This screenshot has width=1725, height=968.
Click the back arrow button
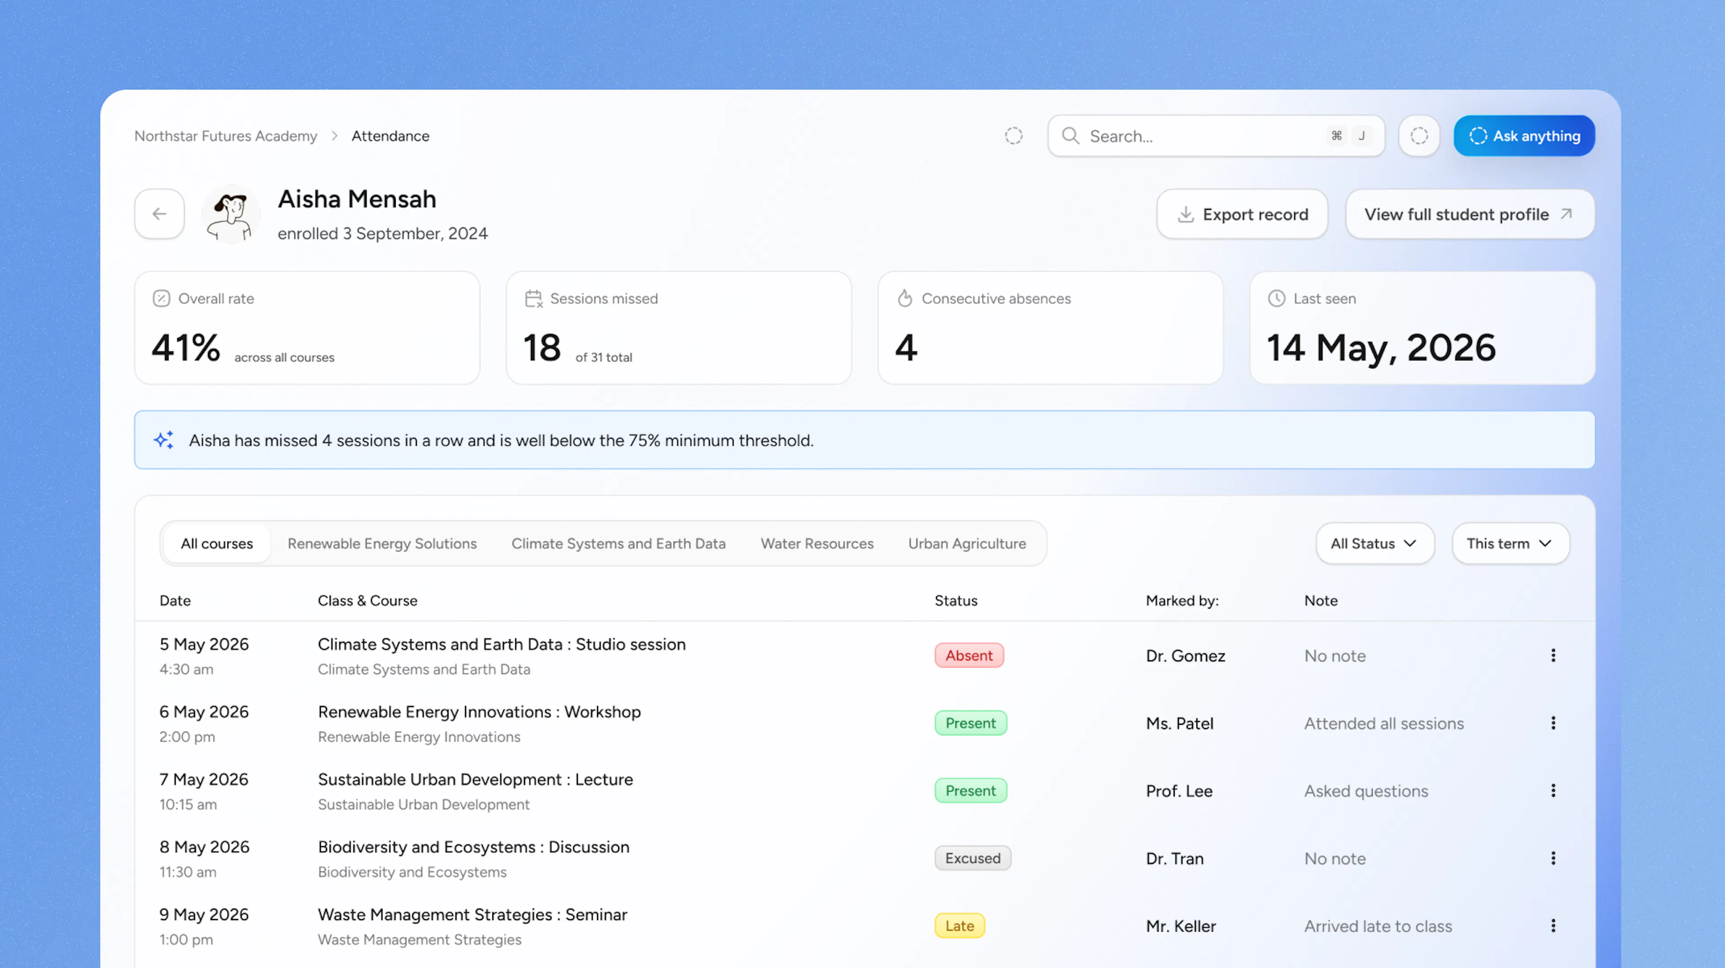pos(159,214)
